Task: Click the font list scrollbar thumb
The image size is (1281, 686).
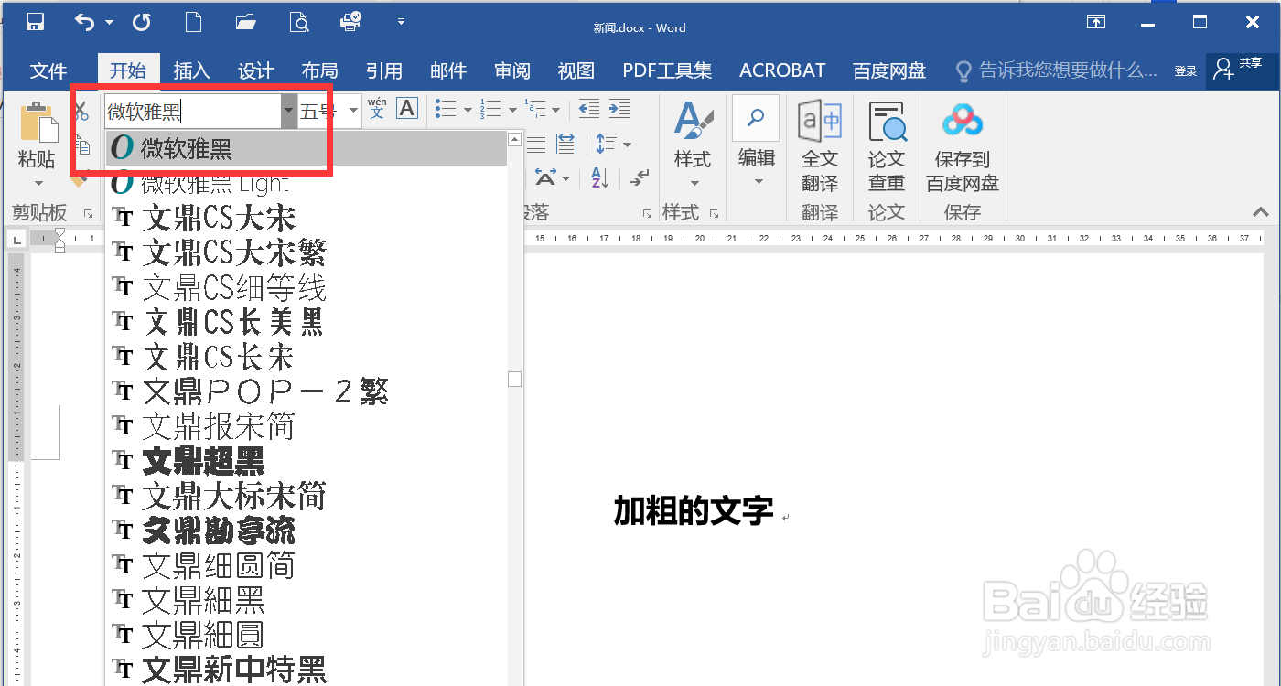Action: coord(515,379)
